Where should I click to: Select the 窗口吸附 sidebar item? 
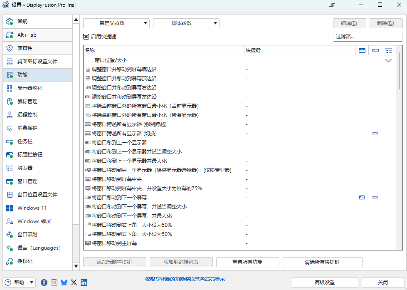click(27, 235)
